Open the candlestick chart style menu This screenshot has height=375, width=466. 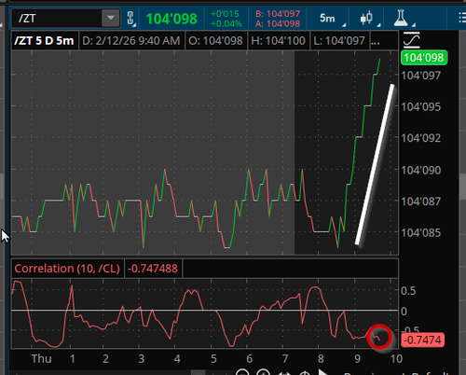pos(366,18)
